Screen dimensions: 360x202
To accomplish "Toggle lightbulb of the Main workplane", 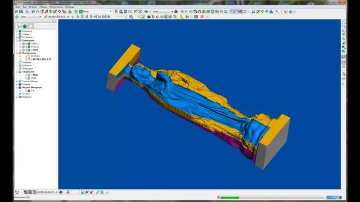I will tap(26, 75).
